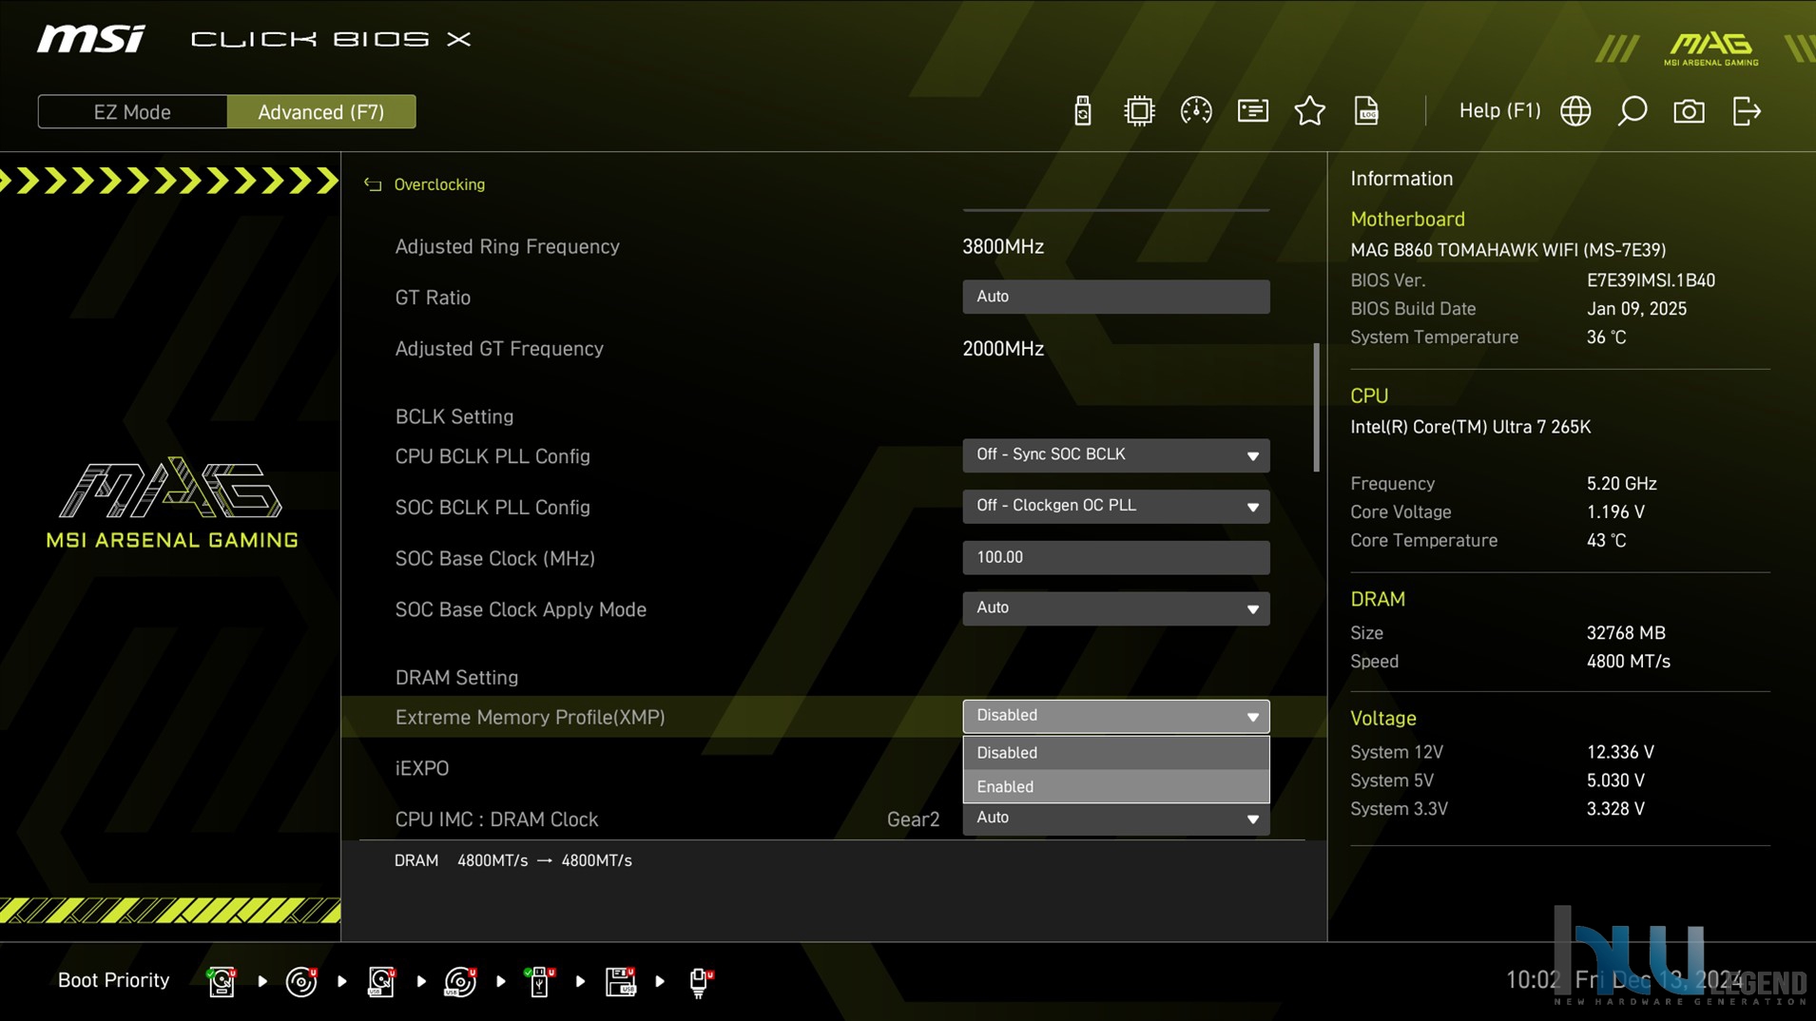This screenshot has height=1021, width=1816.
Task: Select the USB optical disc boot icon
Action: pyautogui.click(x=460, y=981)
